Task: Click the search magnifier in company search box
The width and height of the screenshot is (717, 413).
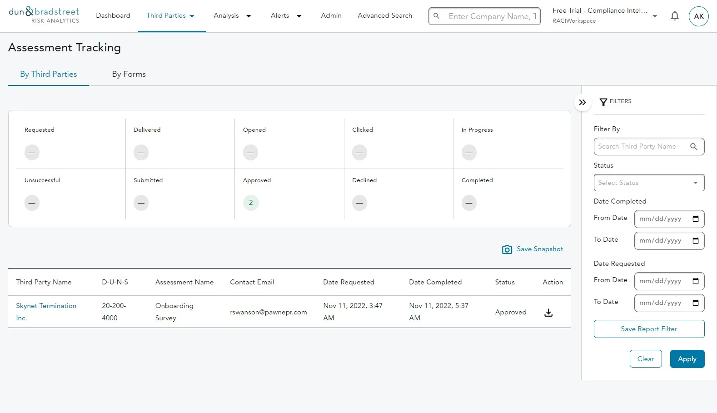Action: coord(437,16)
